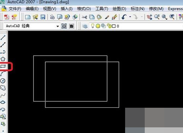The height and width of the screenshot is (133, 183).
Task: Select the Rectangle tool highlighted in red
Action: tap(3, 66)
